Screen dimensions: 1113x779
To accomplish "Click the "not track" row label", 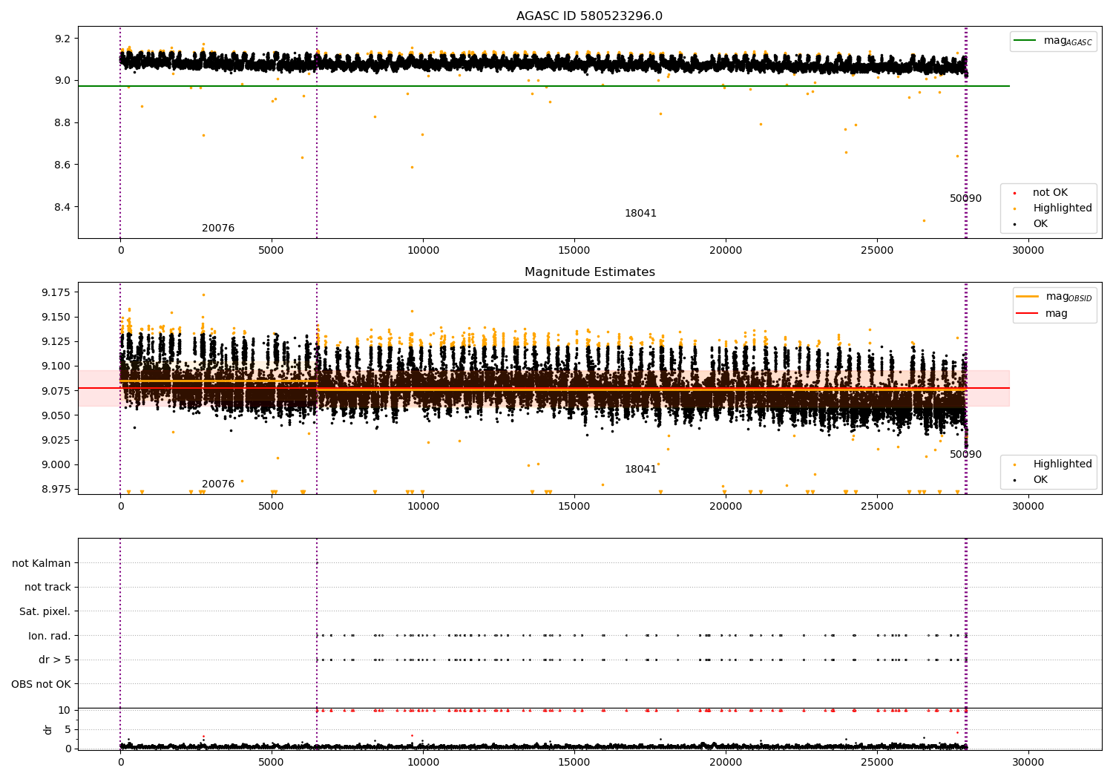I will point(47,587).
